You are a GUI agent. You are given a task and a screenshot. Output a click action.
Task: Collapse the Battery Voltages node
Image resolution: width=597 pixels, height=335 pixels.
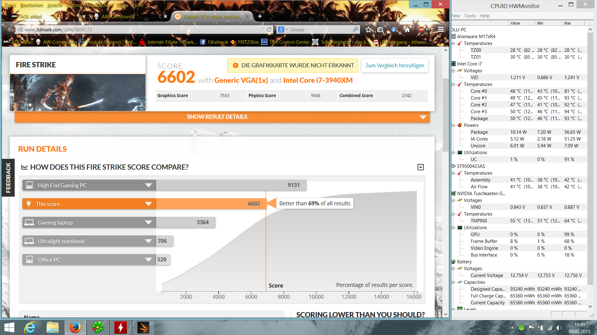[x=453, y=269]
